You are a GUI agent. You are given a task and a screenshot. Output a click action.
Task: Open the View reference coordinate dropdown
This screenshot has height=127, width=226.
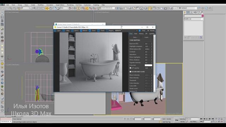coord(64,8)
